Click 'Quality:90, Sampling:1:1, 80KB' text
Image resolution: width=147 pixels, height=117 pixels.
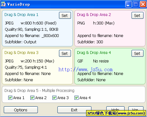pyautogui.click(x=32, y=29)
